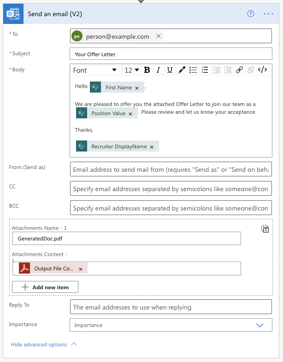Collapse with Hide advanced options
Viewport: 283px width, 362px height.
(44, 344)
